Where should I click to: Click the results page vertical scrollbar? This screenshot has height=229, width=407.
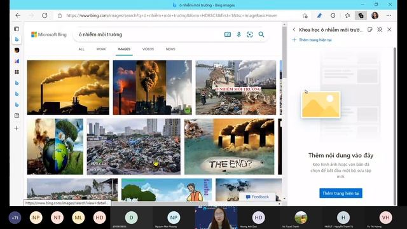284,52
